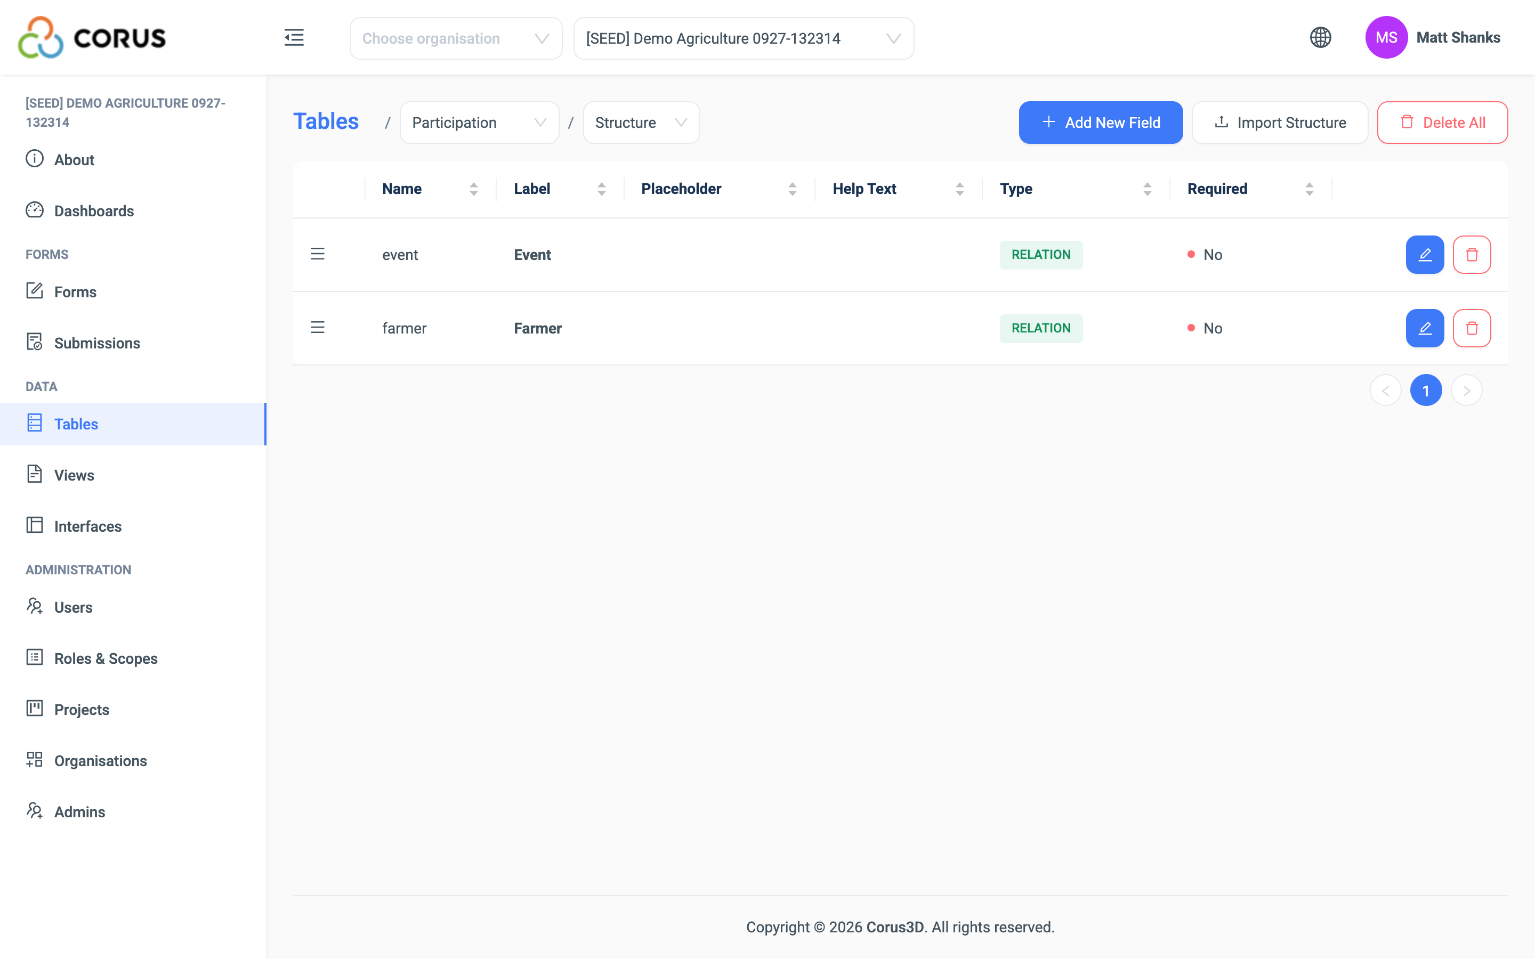The image size is (1535, 959).
Task: Edit the farmer field
Action: [1425, 328]
